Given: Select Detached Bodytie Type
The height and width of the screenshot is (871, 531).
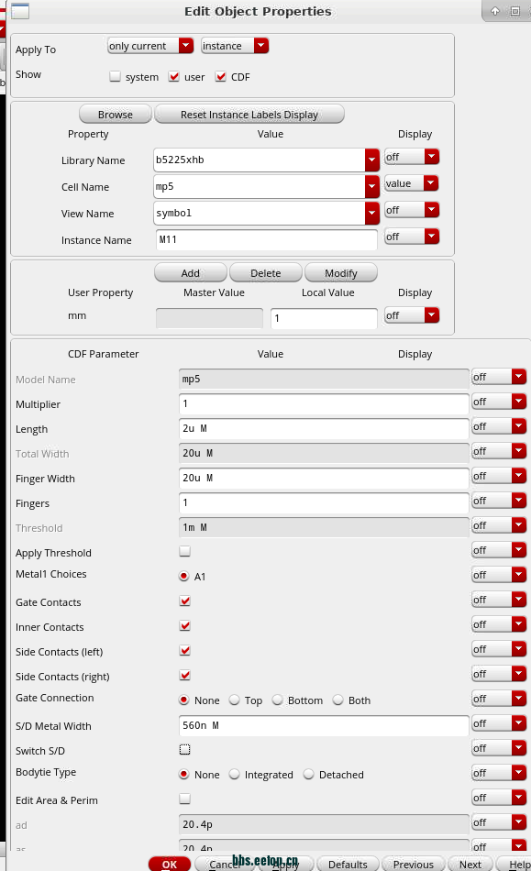Looking at the screenshot, I should pos(309,775).
